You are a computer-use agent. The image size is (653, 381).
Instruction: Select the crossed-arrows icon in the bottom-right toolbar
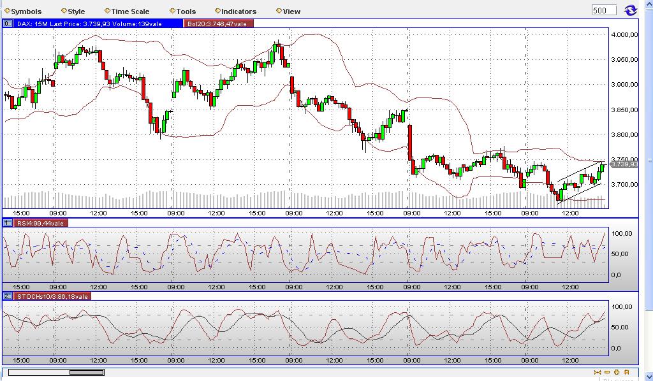[598, 372]
